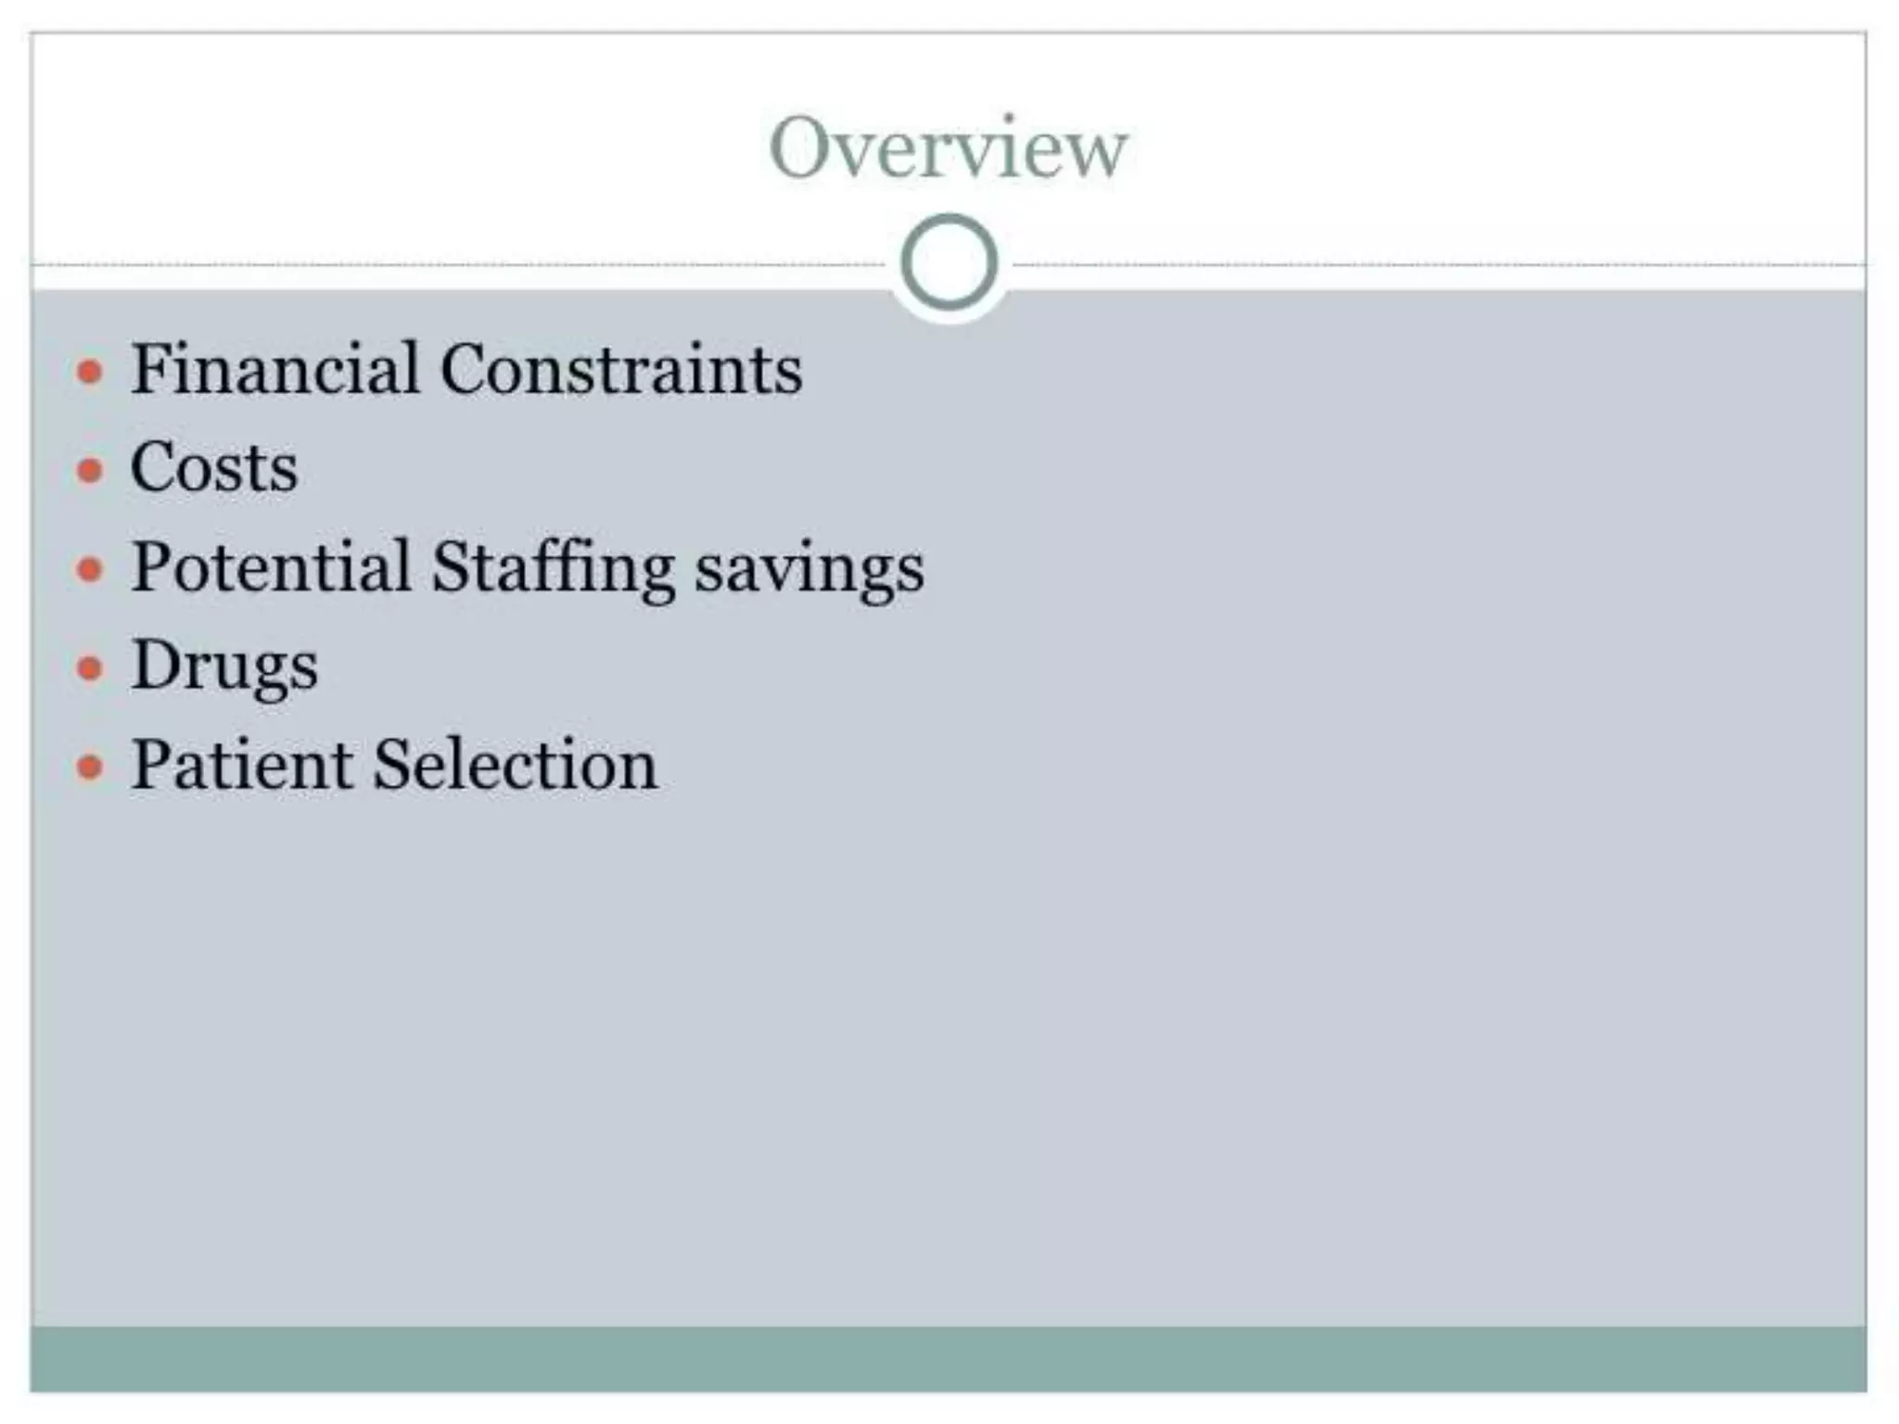The width and height of the screenshot is (1899, 1424).
Task: Click the word Staffing in third bullet
Action: point(554,567)
